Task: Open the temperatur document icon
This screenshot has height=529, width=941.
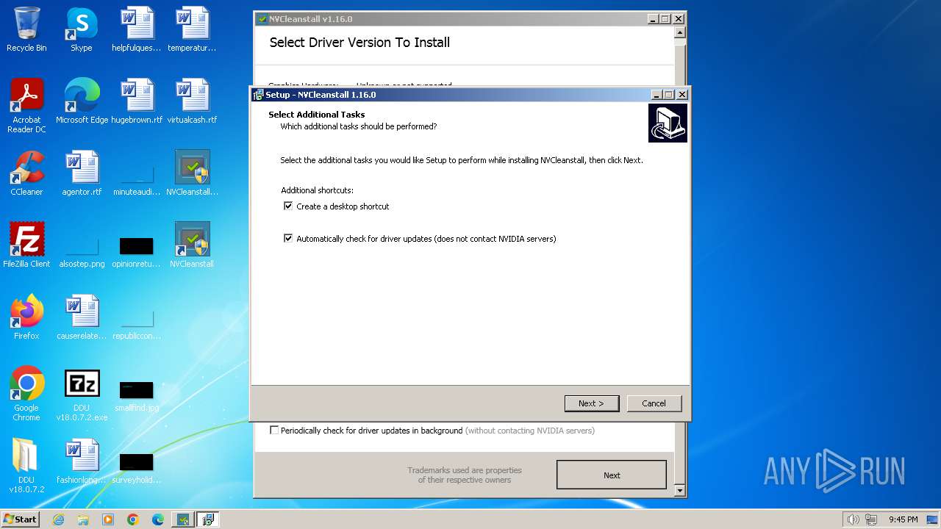Action: [x=192, y=29]
